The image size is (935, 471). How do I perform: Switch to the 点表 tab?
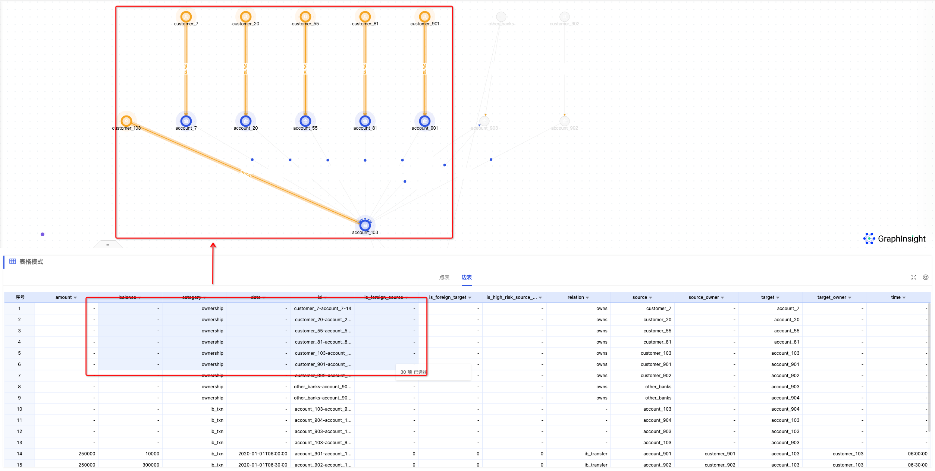[x=444, y=277]
